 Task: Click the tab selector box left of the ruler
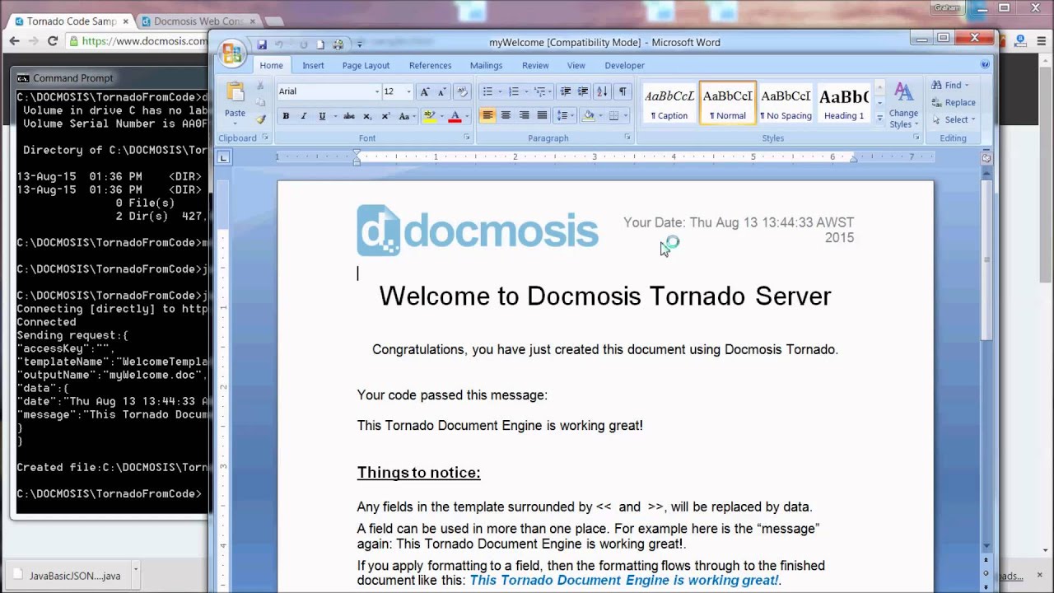tap(223, 157)
